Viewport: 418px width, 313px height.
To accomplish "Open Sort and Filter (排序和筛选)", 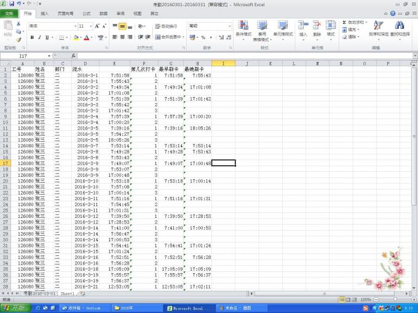I will pyautogui.click(x=379, y=31).
